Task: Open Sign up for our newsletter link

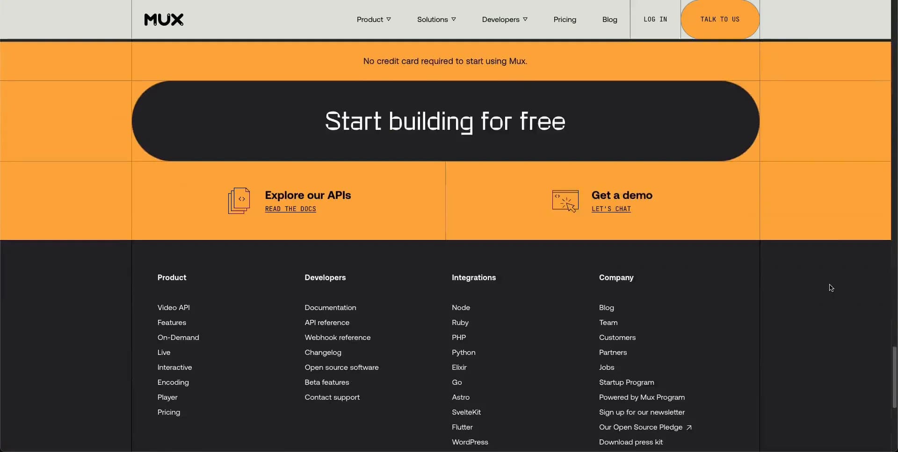Action: click(x=642, y=412)
